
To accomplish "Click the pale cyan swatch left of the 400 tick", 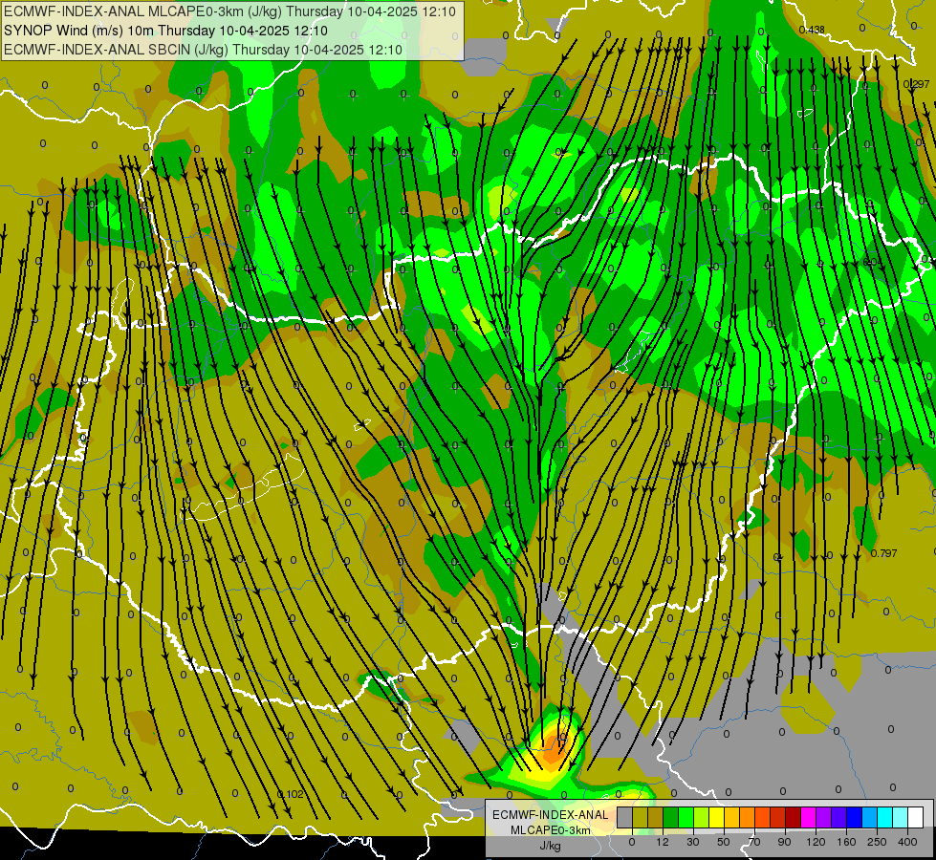I will tap(901, 817).
